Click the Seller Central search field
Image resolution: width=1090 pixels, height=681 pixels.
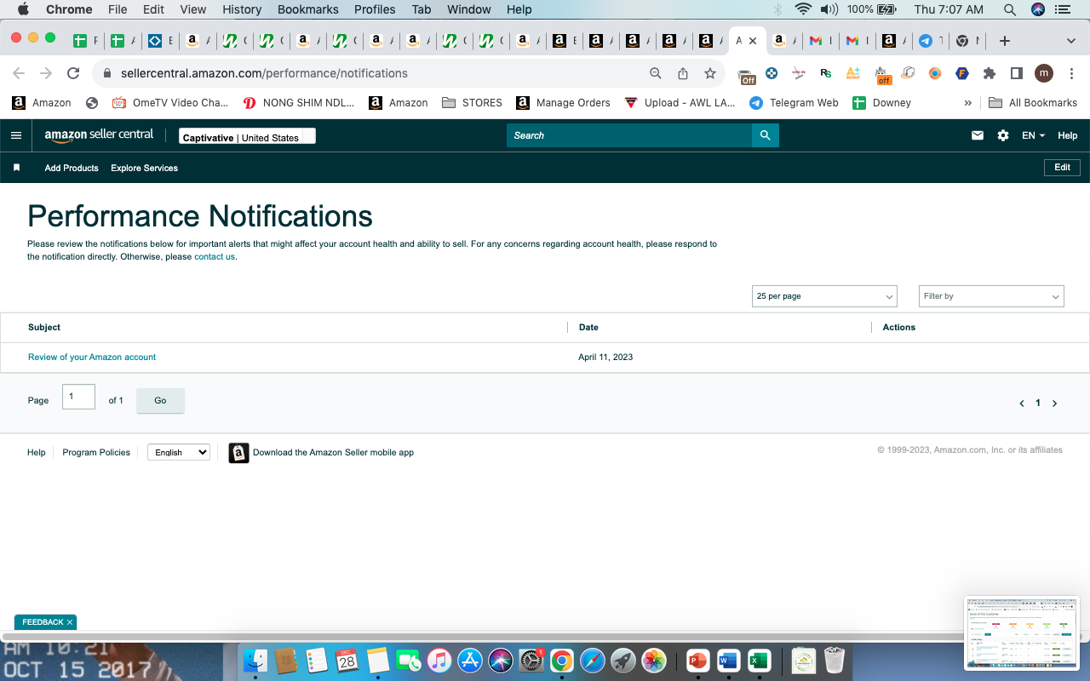(629, 135)
